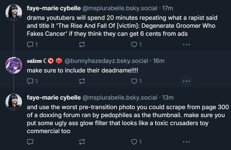Like the drama youtubers post
The height and width of the screenshot is (150, 231).
click(x=134, y=45)
